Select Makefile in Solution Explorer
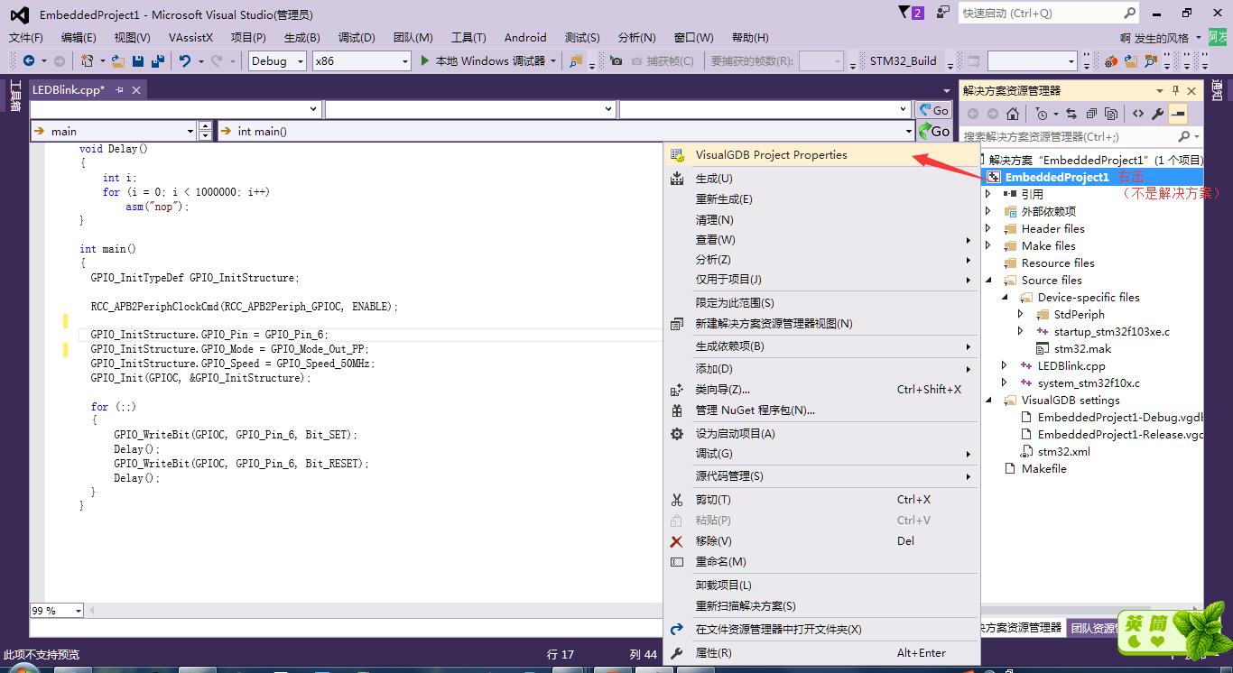This screenshot has width=1233, height=673. (x=1043, y=469)
